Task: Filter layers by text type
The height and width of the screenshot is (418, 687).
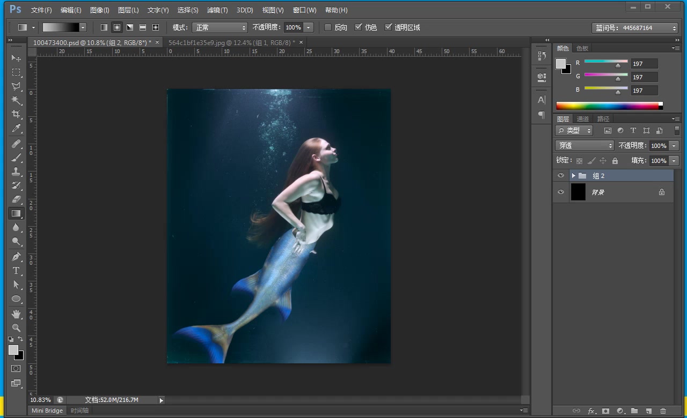Action: 633,130
